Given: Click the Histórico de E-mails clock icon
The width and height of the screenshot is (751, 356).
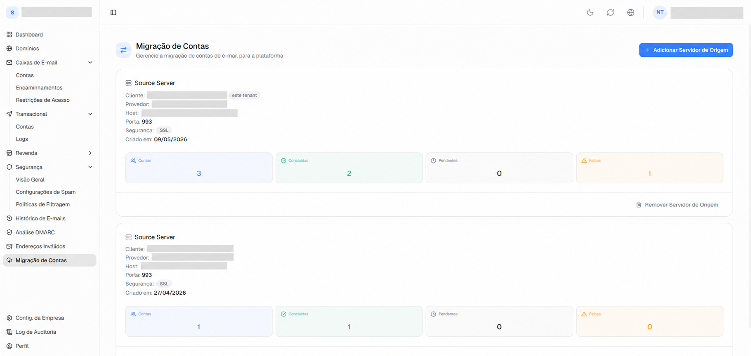Looking at the screenshot, I should pos(9,218).
